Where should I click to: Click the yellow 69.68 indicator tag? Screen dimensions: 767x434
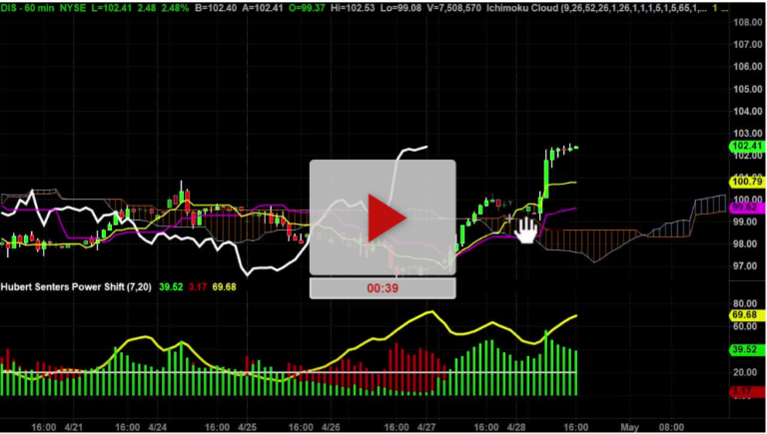click(747, 315)
